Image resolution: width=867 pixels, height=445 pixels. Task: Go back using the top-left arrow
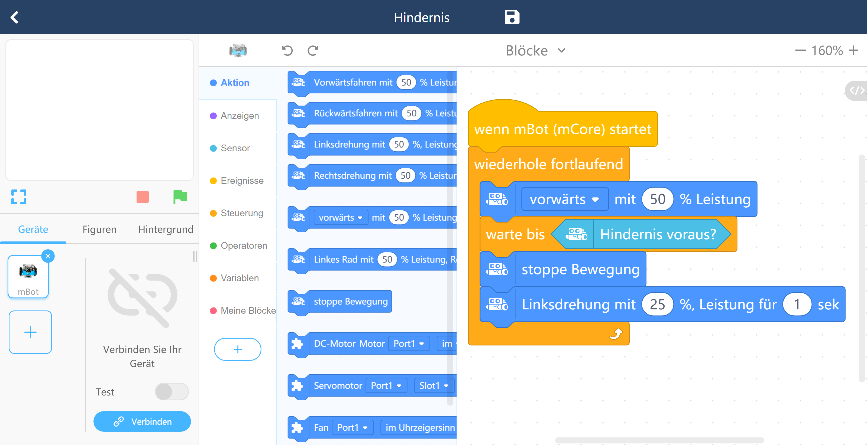point(14,17)
